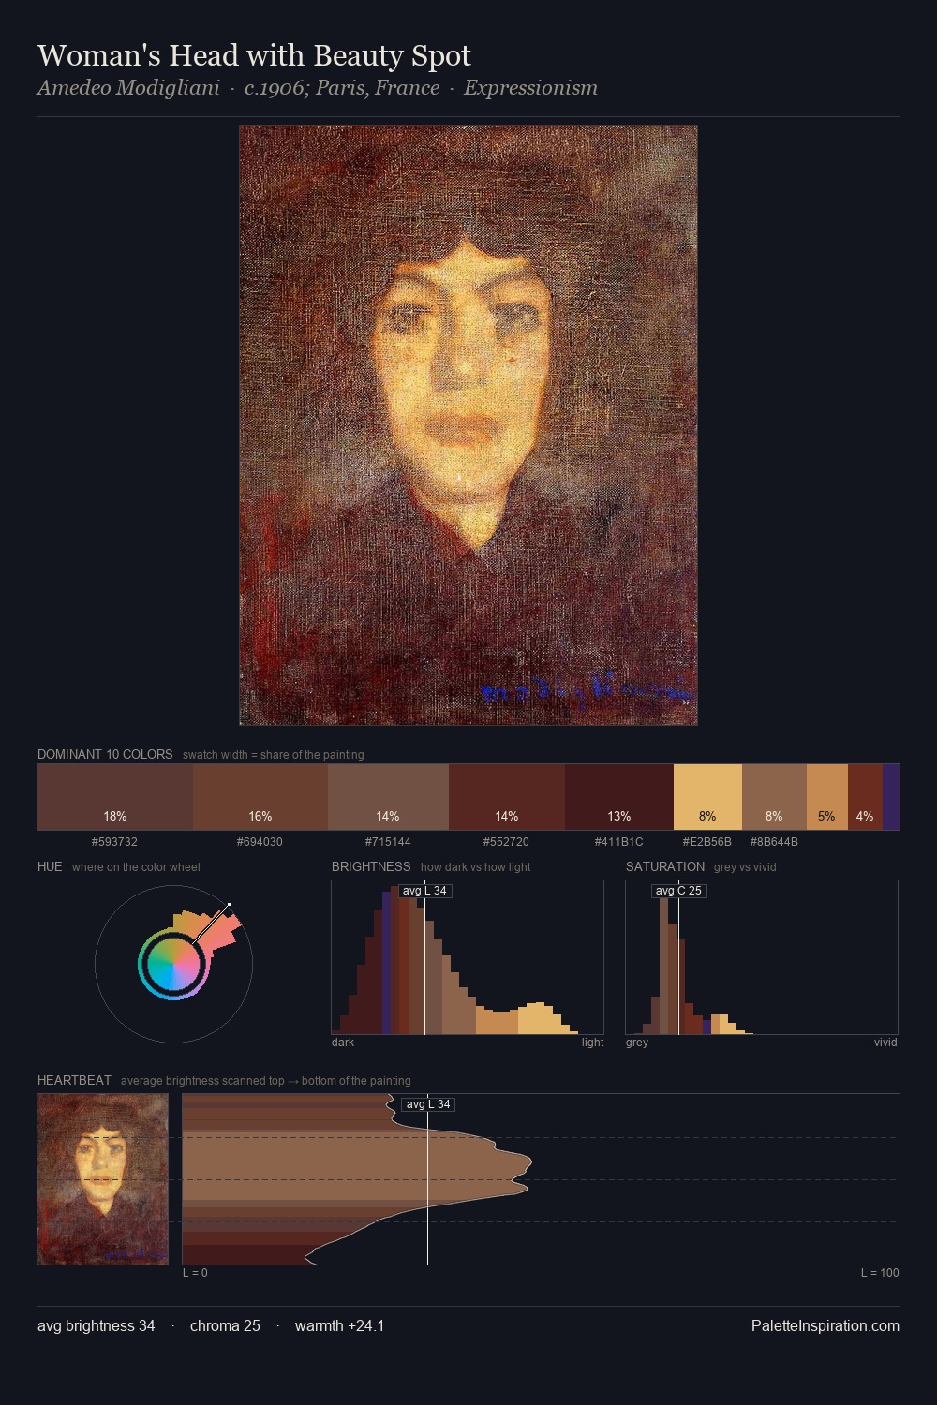937x1405 pixels.
Task: Click the 'where on the color wheel' caption
Action: pyautogui.click(x=136, y=867)
